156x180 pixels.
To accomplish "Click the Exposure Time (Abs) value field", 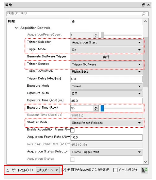I will coord(106,101).
